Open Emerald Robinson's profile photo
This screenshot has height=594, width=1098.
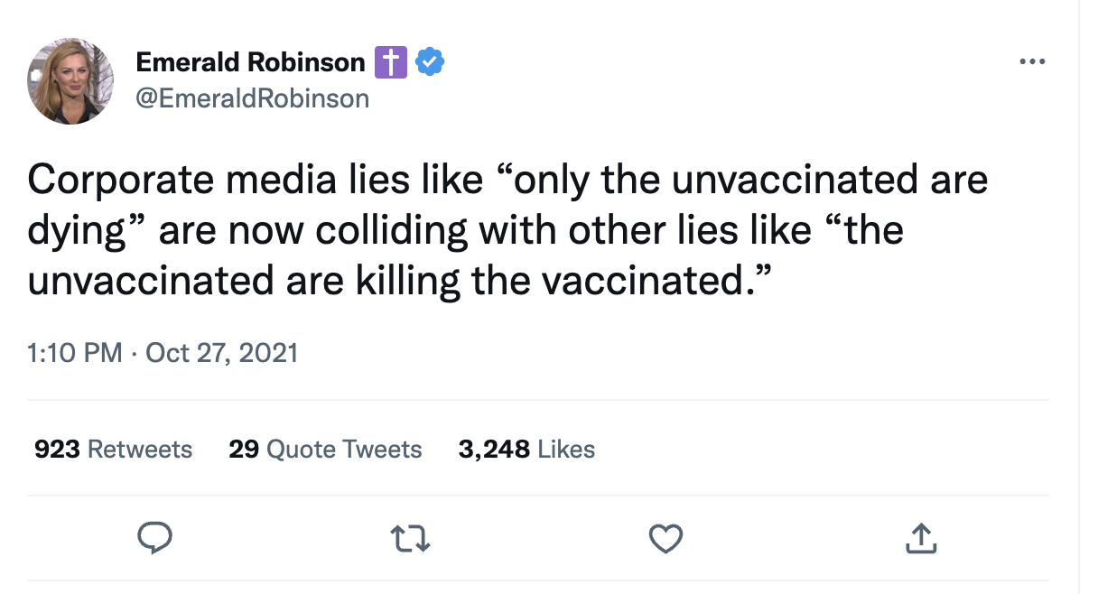tap(70, 81)
